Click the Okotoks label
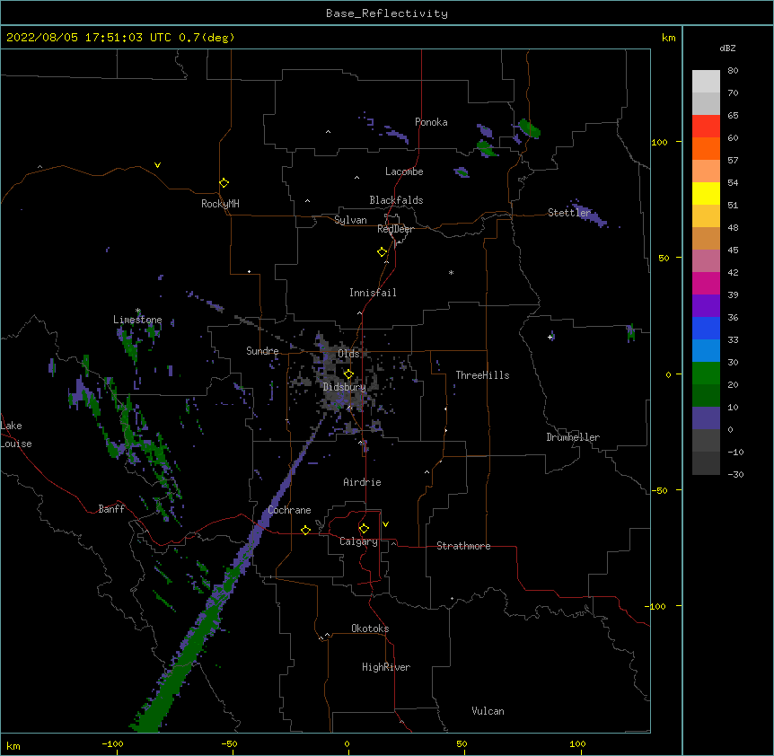The image size is (774, 756). [x=370, y=629]
